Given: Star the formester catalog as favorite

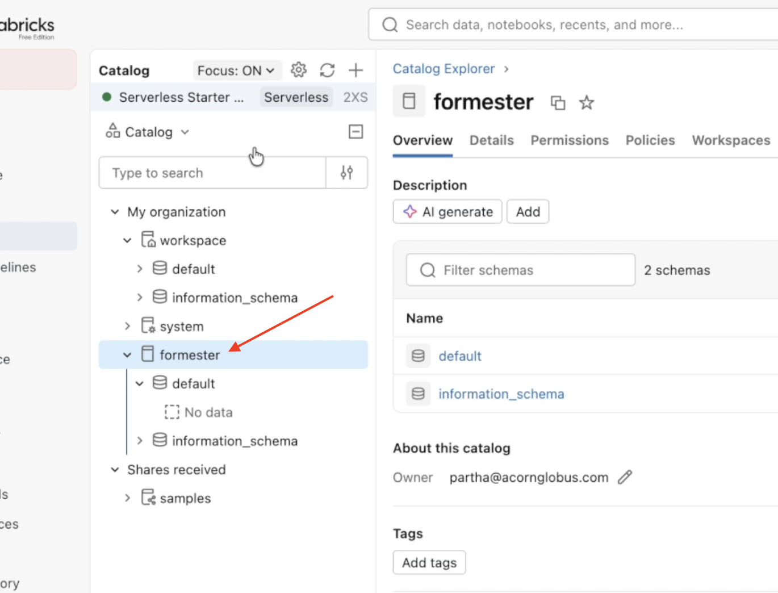Looking at the screenshot, I should (587, 103).
